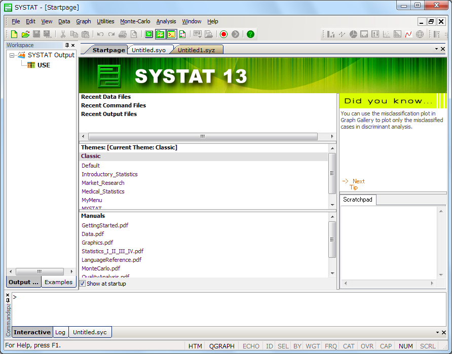452x354 pixels.
Task: Switch to the Untitled.syo tab
Action: coord(149,50)
